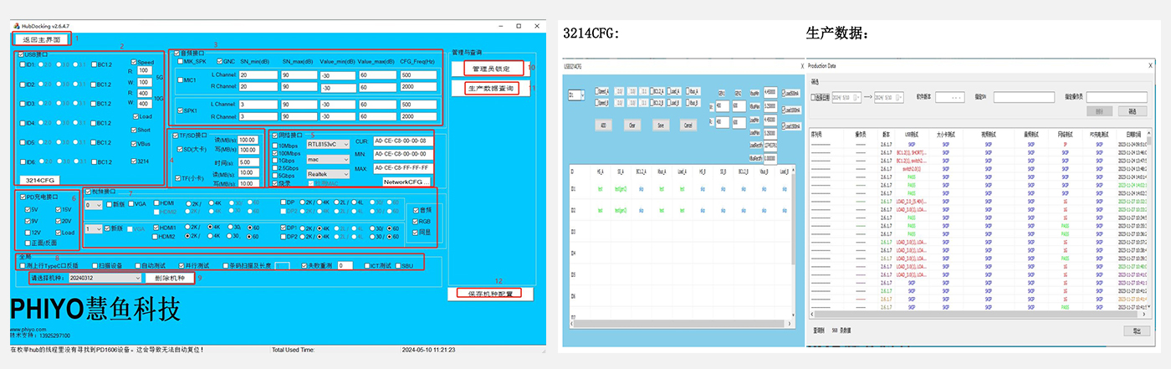Click the CUR MAC address field
The image size is (1171, 369).
click(405, 141)
